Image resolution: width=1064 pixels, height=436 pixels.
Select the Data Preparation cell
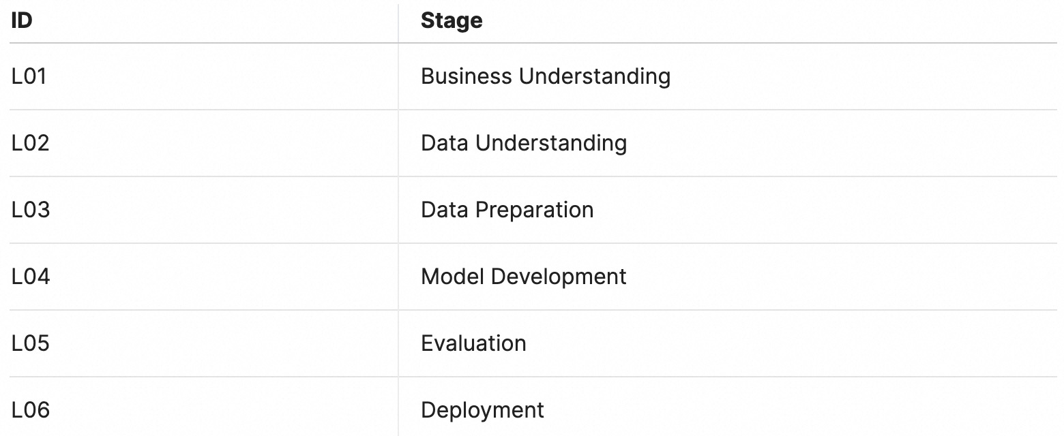(728, 210)
